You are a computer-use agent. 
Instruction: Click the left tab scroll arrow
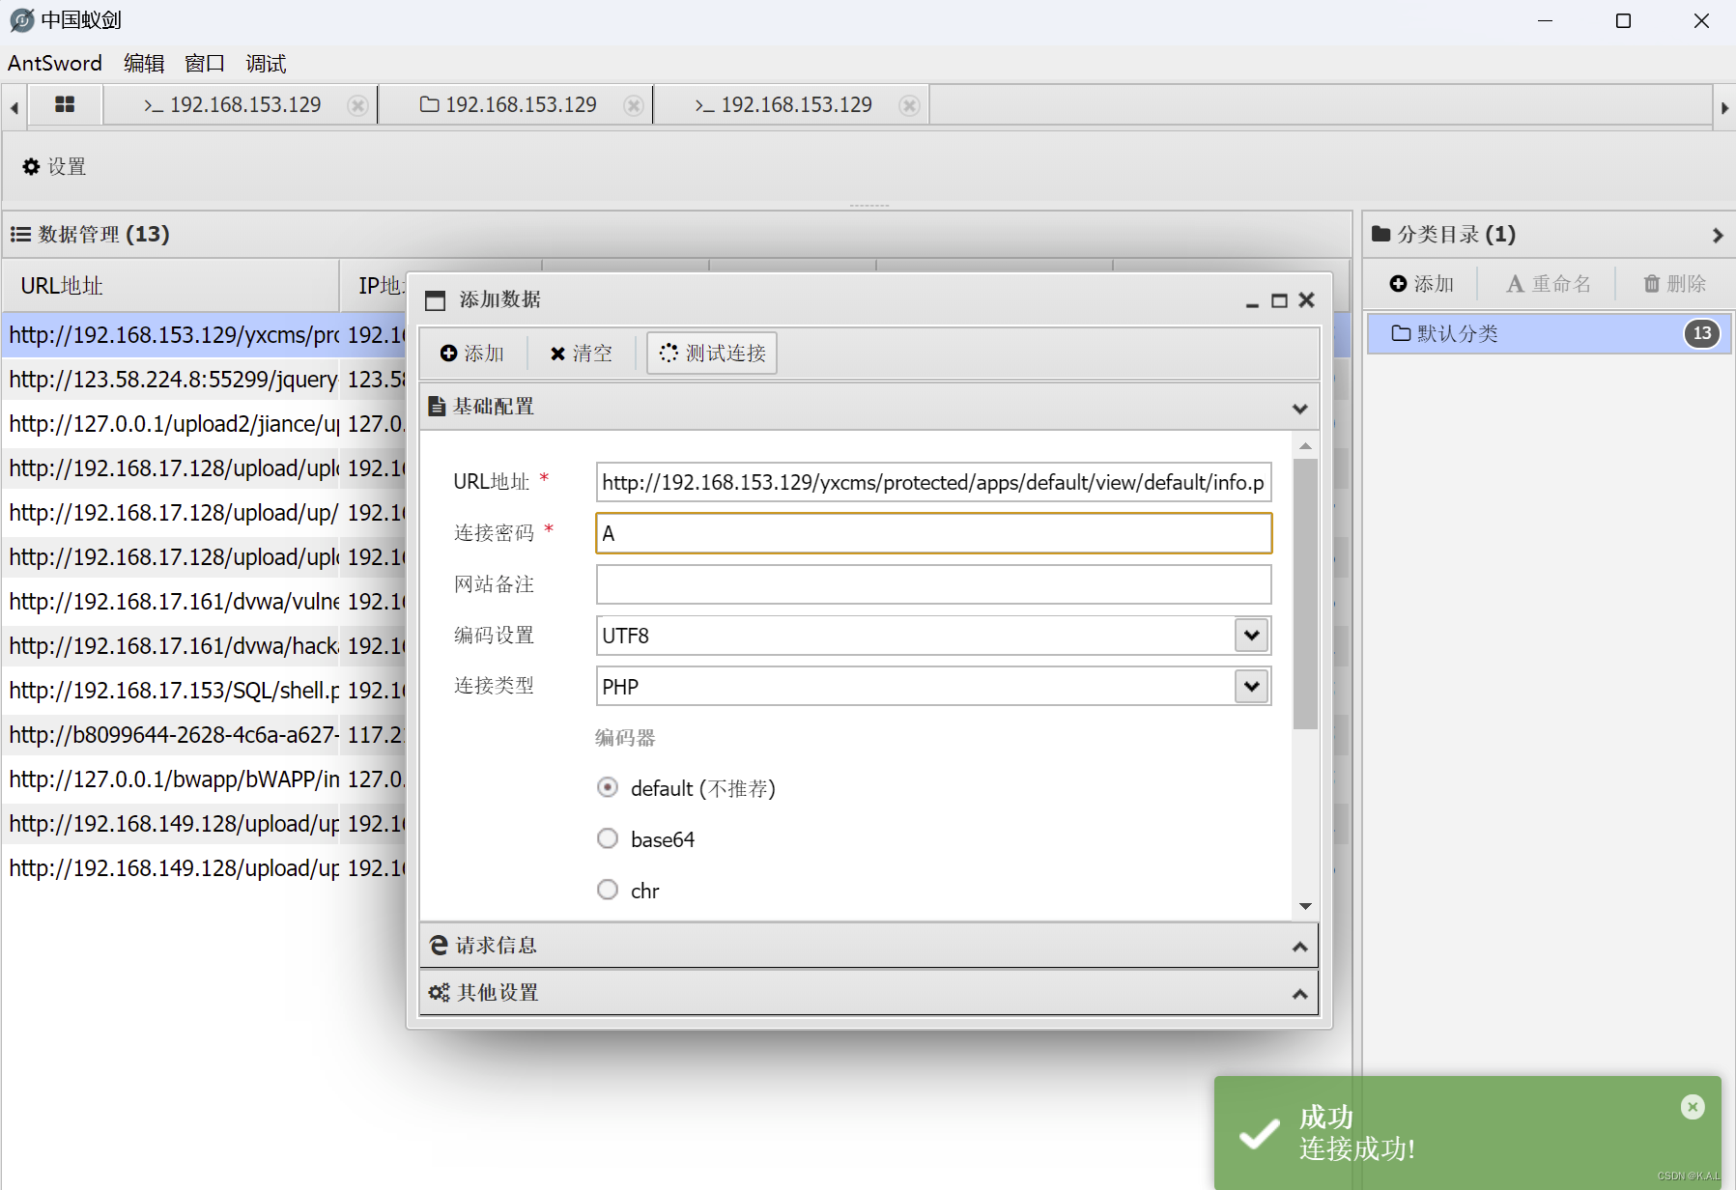click(x=13, y=106)
